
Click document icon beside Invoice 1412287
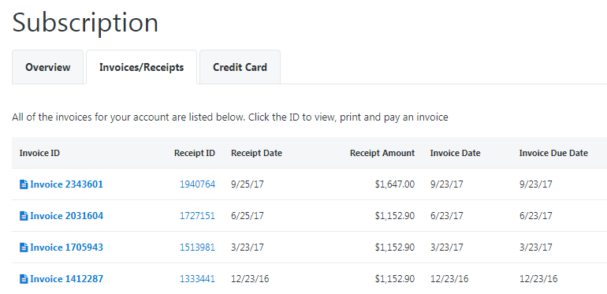pos(24,279)
